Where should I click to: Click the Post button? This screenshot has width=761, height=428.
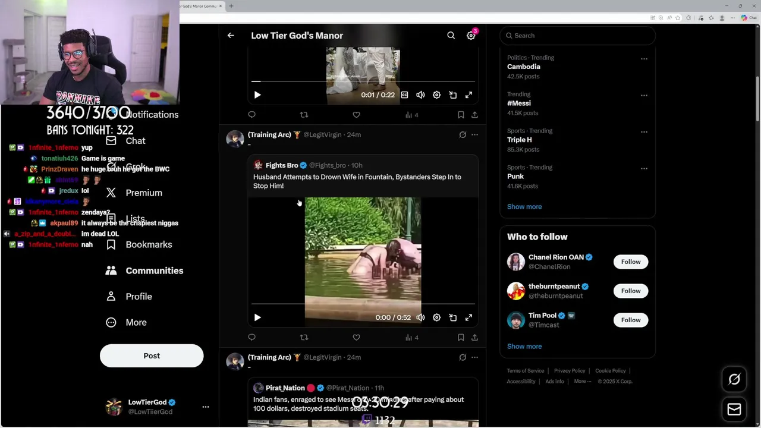(x=152, y=356)
